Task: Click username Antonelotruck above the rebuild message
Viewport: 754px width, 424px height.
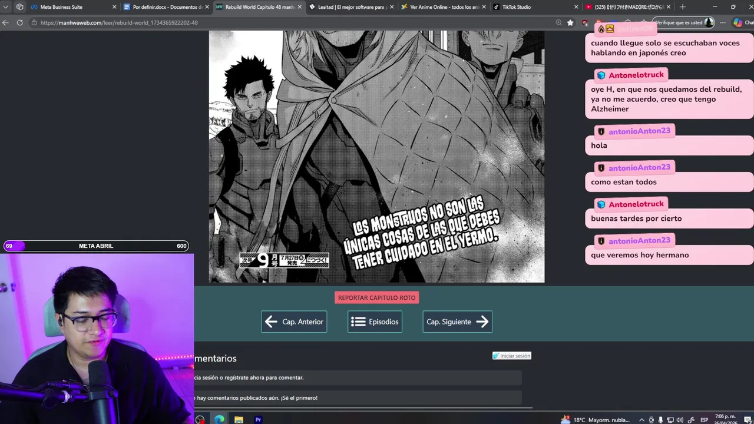Action: (636, 75)
